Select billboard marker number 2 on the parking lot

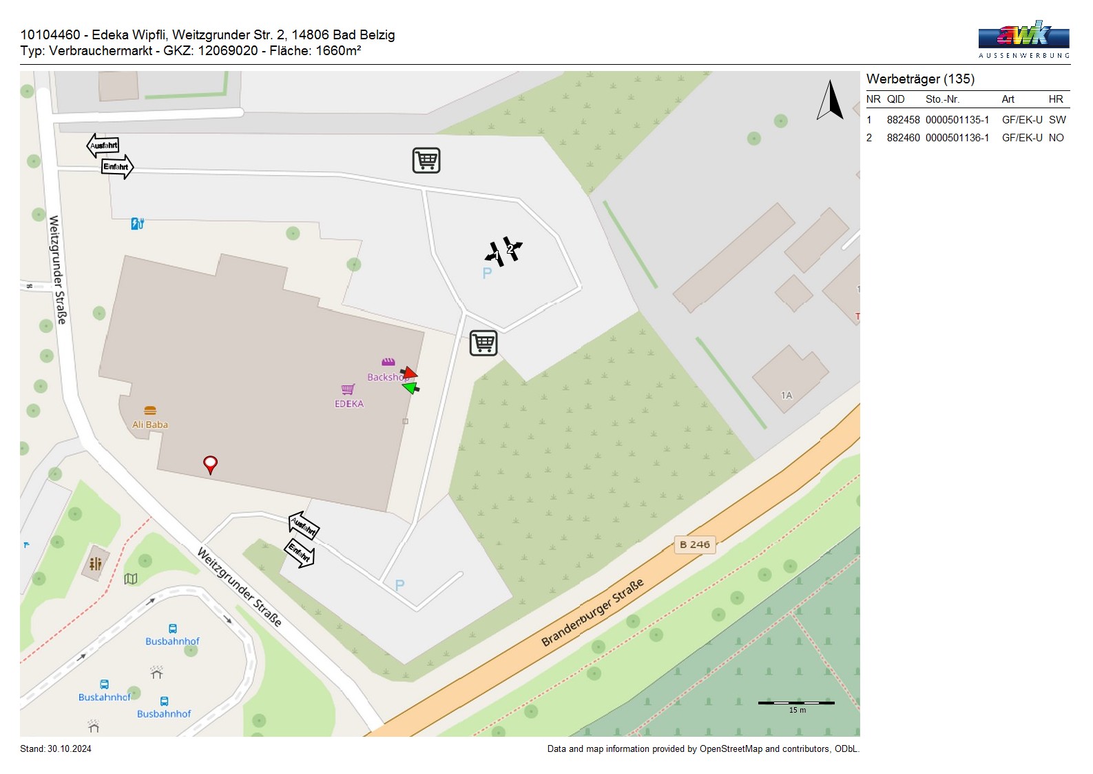point(511,248)
